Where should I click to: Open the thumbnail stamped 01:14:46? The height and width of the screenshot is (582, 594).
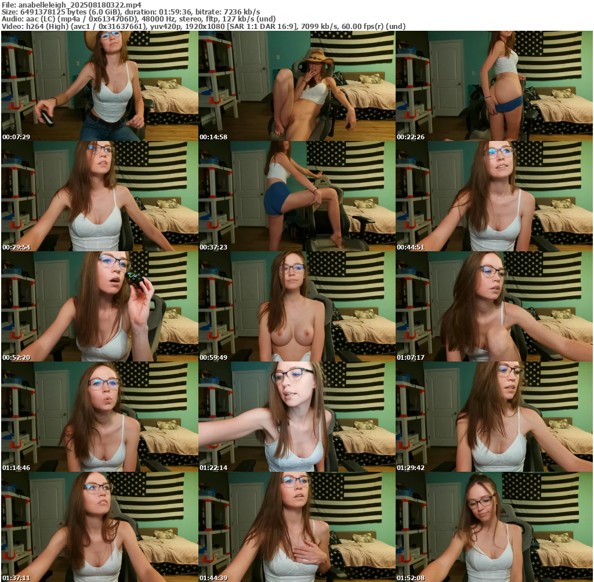pos(100,417)
